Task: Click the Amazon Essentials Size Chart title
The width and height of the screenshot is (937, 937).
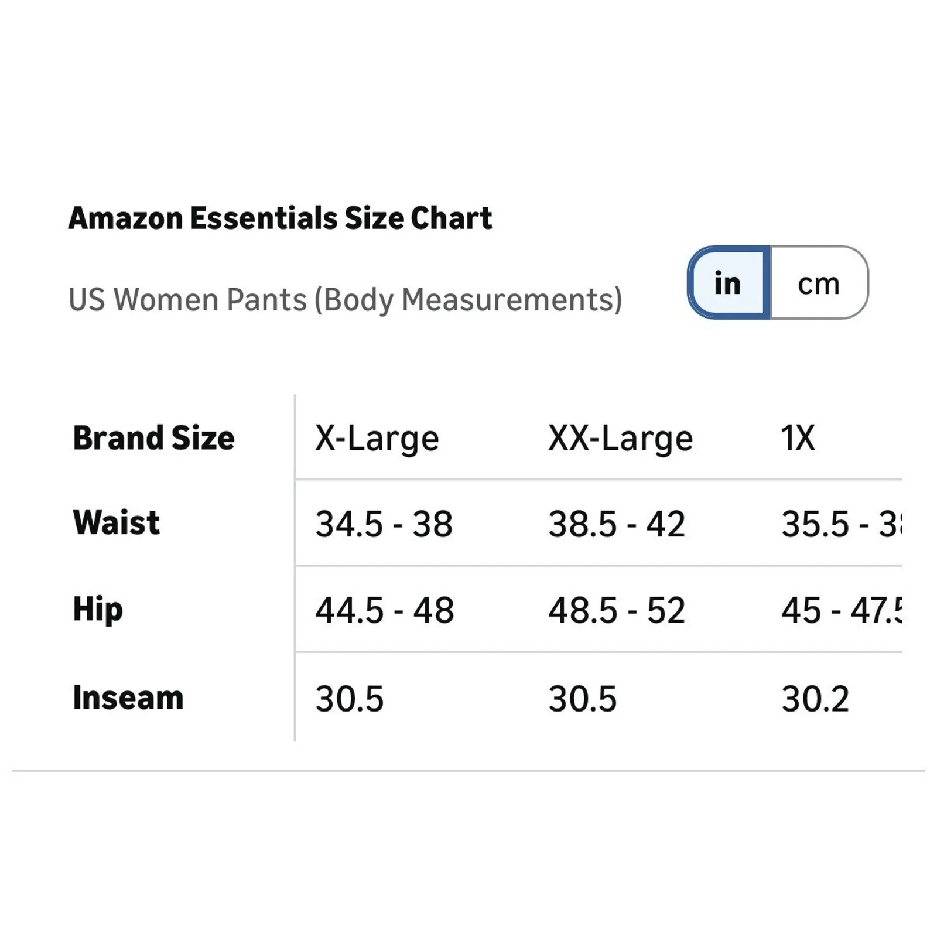Action: (281, 218)
